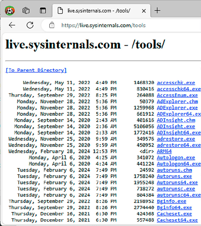Reload the page with refresh icon
This screenshot has height=226, width=201.
(30, 25)
